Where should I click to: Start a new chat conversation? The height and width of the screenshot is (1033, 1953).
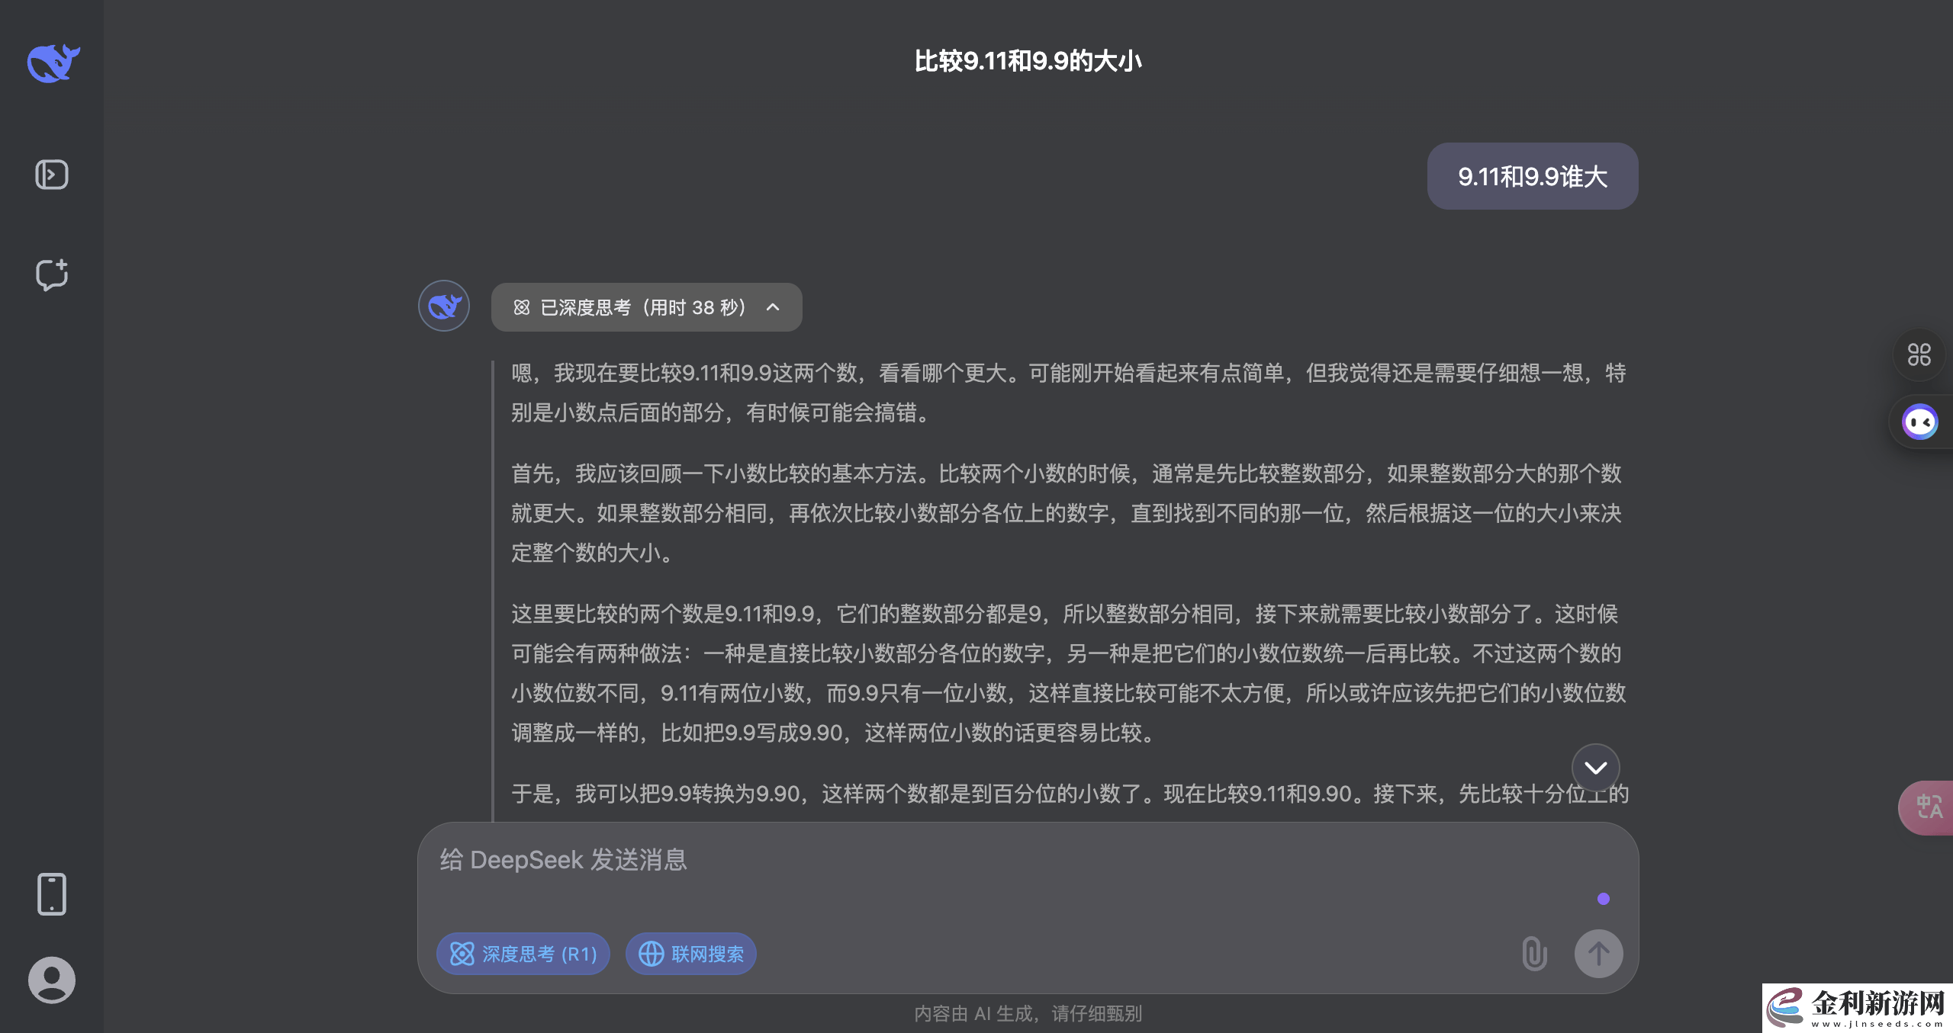click(x=51, y=275)
